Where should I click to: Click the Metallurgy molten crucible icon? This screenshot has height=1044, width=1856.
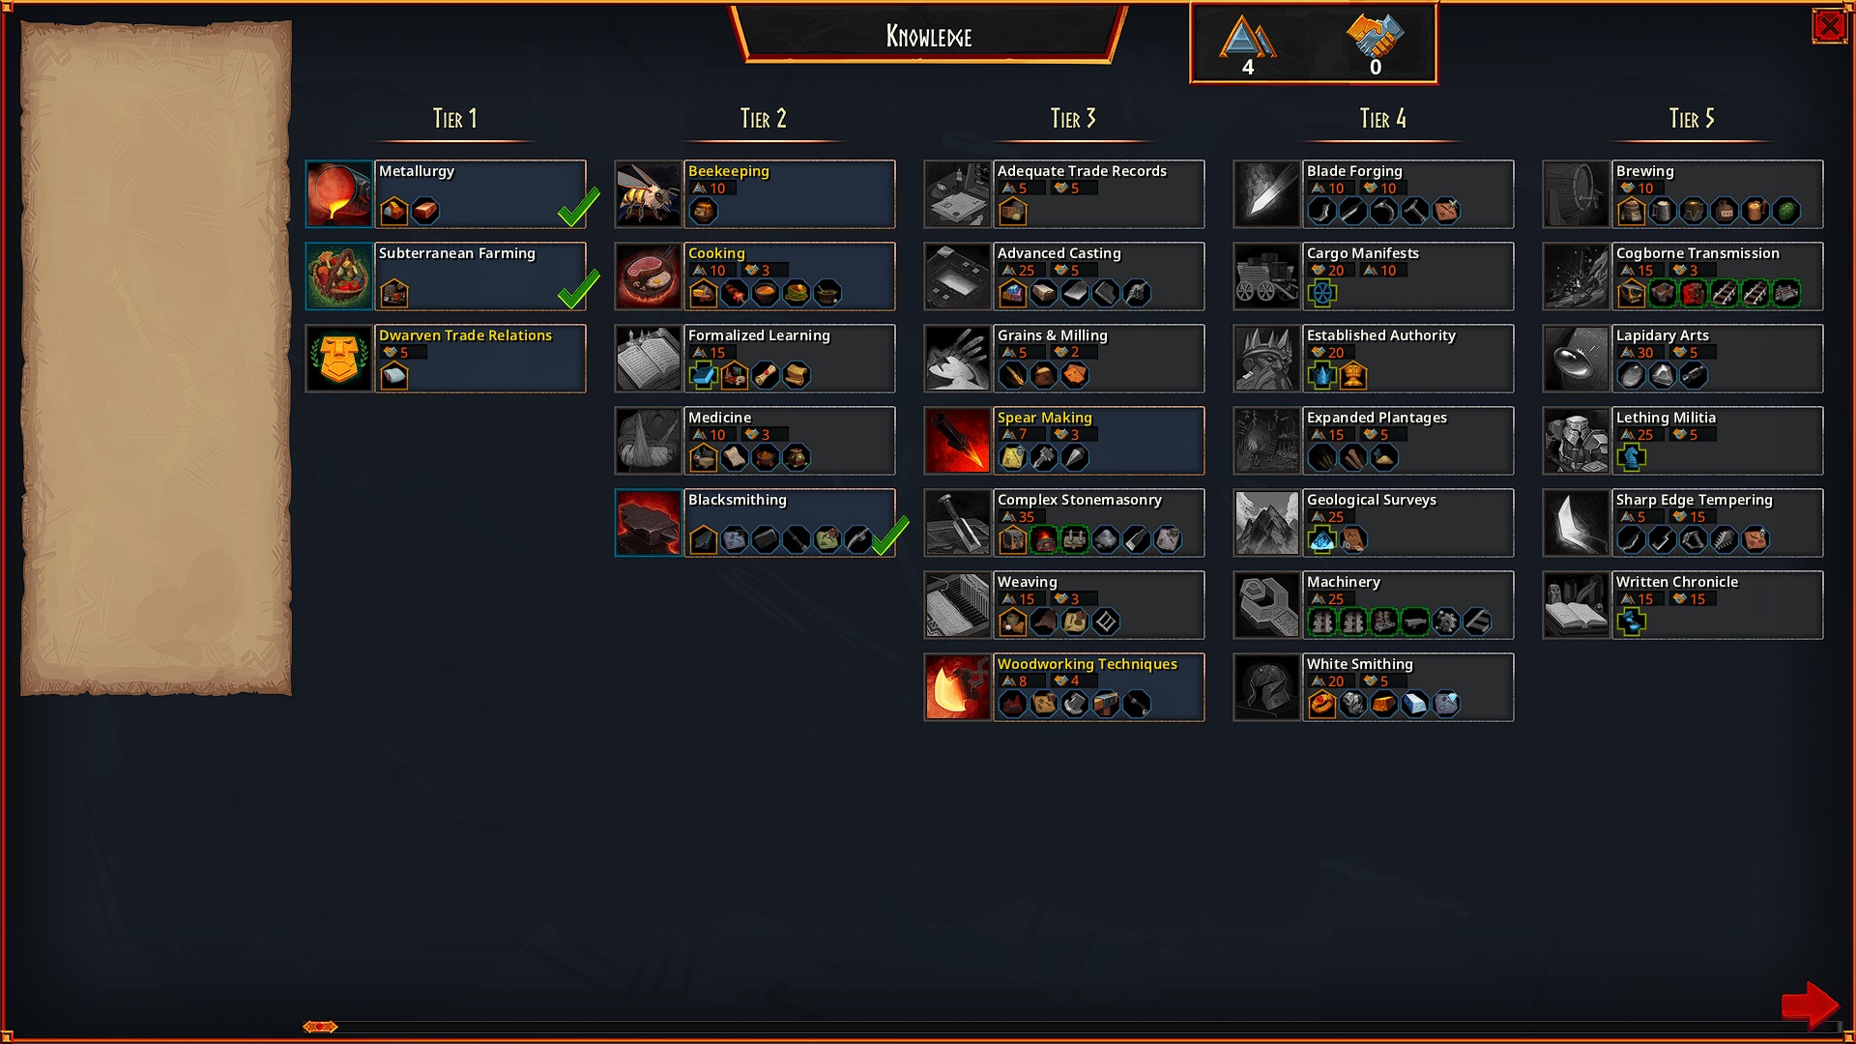tap(339, 194)
